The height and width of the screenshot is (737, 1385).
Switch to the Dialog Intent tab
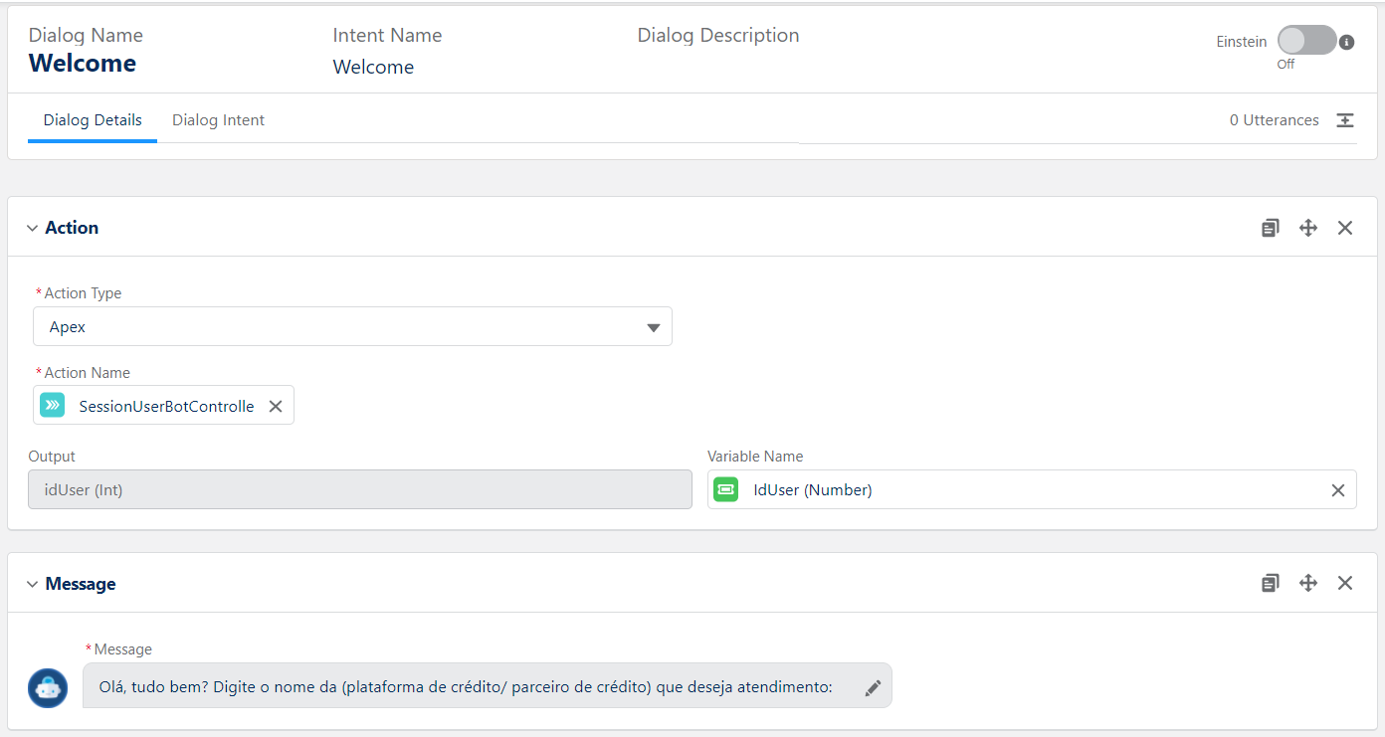pos(218,120)
